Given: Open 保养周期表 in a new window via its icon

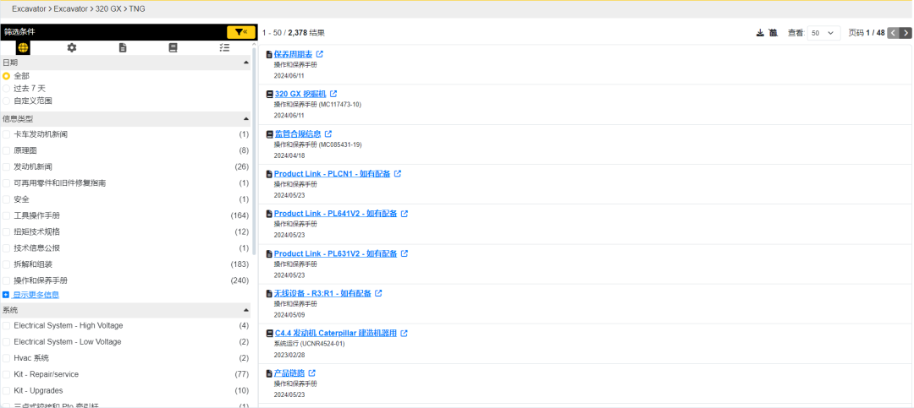Looking at the screenshot, I should point(319,54).
